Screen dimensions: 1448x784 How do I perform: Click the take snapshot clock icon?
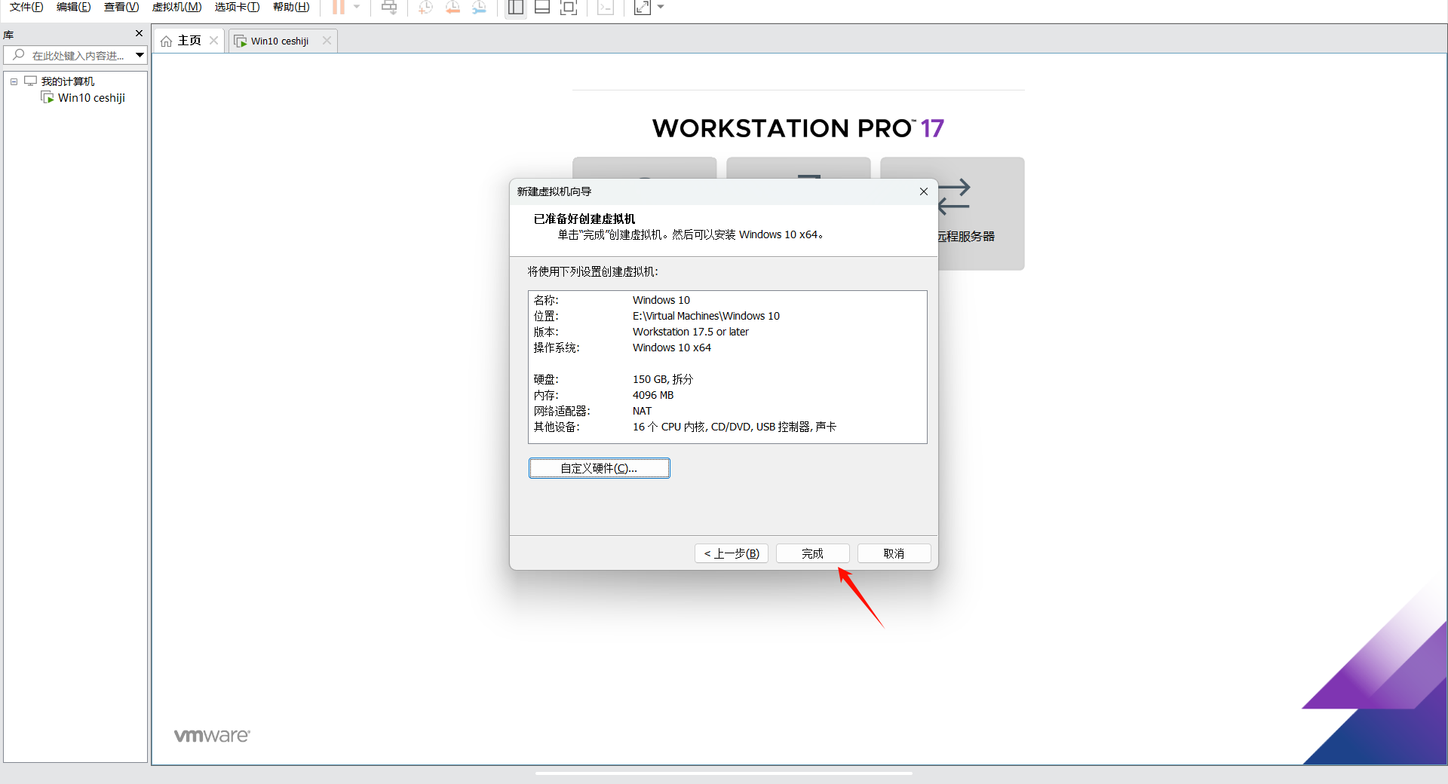tap(426, 8)
